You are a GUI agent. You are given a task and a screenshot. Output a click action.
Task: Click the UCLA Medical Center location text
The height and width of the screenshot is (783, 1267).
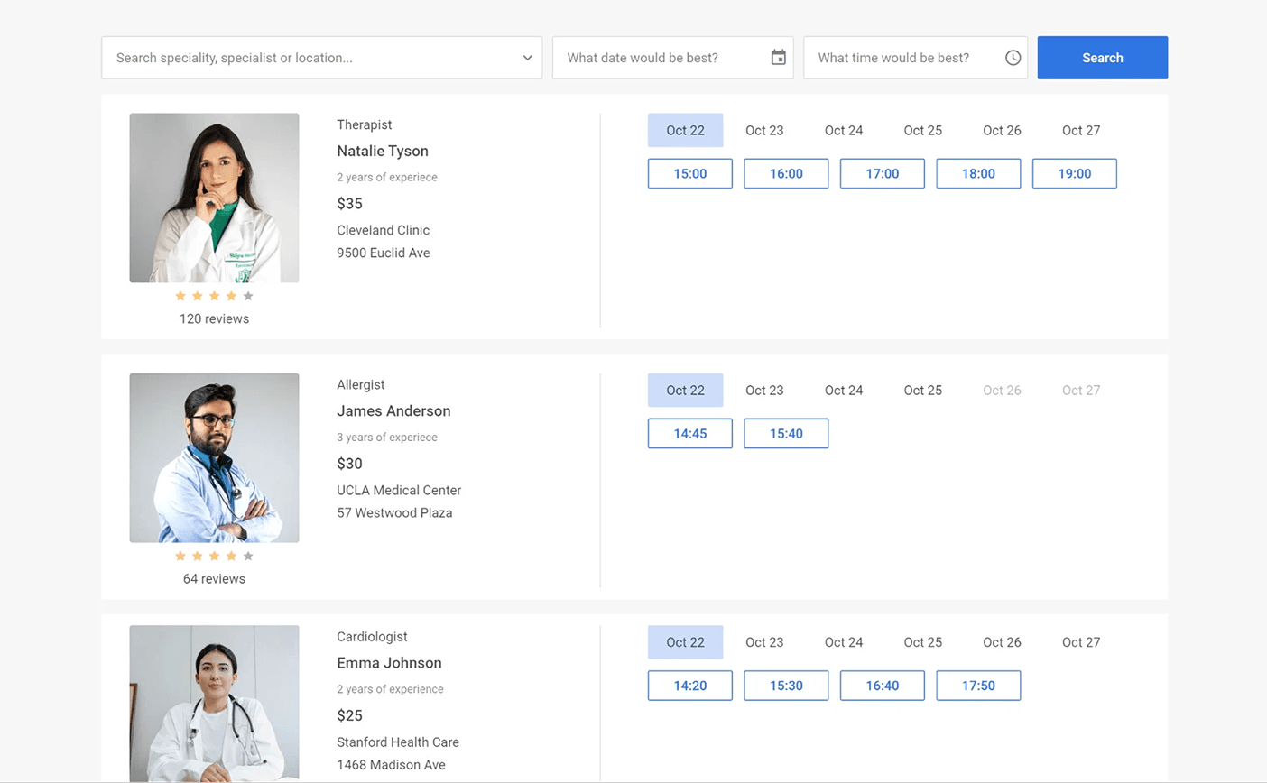(399, 490)
